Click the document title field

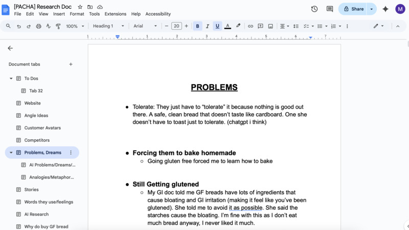pos(43,7)
